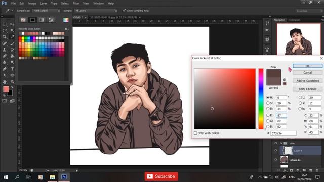Viewport: 324px width, 182px height.
Task: Open the Image menu
Action: tap(32, 4)
